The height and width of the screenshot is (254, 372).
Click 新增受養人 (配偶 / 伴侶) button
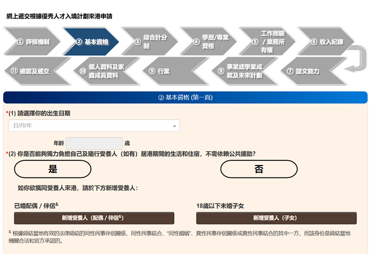click(x=94, y=218)
